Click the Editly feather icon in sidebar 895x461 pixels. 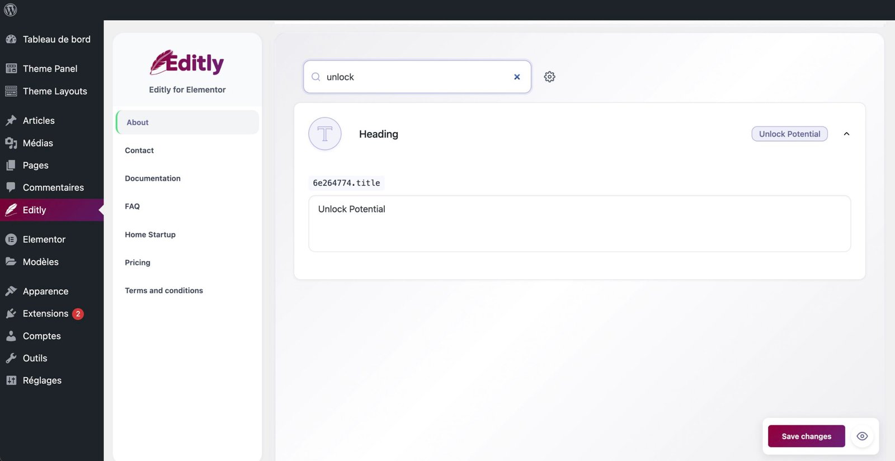pos(11,210)
